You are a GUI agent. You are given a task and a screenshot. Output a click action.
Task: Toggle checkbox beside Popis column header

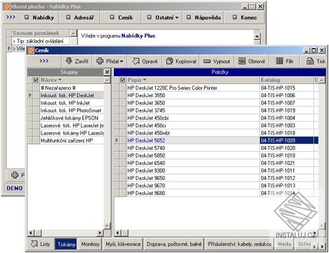pos(122,80)
